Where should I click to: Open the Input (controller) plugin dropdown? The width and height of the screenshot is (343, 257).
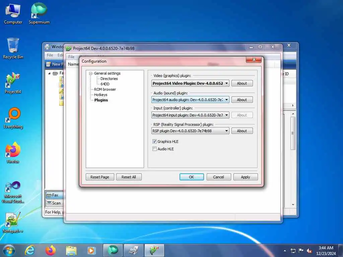pyautogui.click(x=190, y=115)
